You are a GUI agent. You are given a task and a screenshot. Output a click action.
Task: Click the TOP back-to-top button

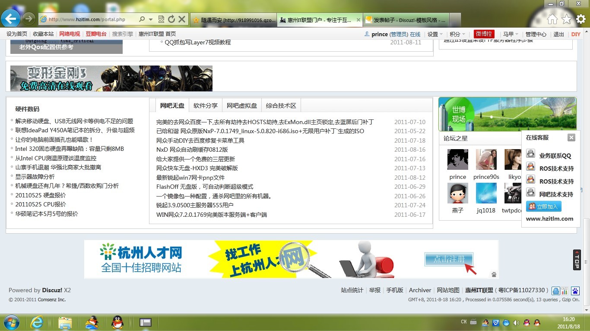click(577, 260)
